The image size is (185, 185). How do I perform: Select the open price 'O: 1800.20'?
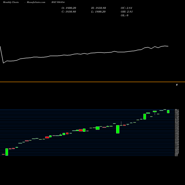coord(69,8)
